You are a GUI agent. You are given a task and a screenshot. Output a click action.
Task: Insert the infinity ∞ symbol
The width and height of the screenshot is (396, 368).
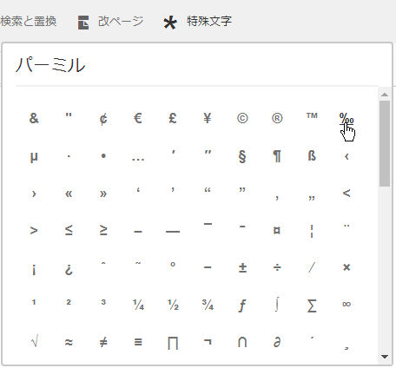(346, 304)
